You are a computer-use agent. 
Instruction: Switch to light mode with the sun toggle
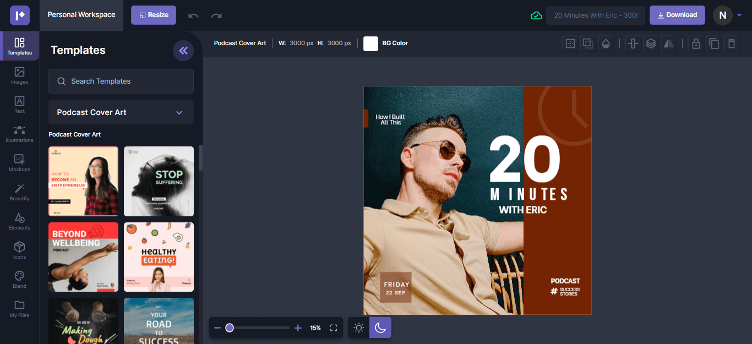click(358, 327)
